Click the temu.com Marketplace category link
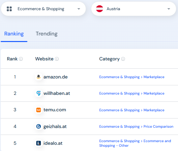This screenshot has height=151, width=178. [x=154, y=110]
